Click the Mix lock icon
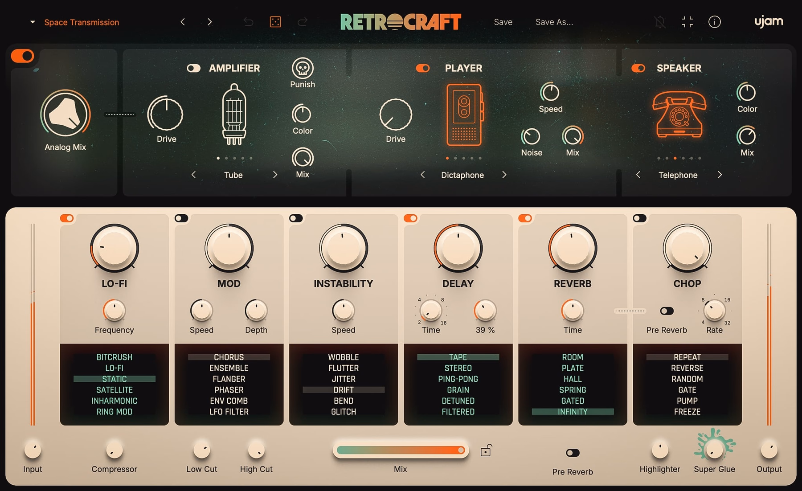The width and height of the screenshot is (802, 491). point(486,450)
